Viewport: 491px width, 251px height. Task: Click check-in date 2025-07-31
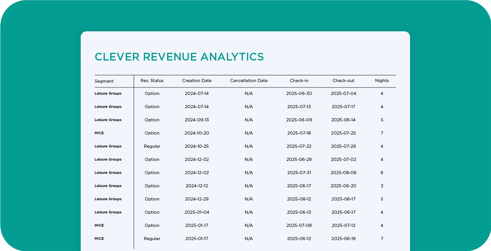click(x=299, y=173)
